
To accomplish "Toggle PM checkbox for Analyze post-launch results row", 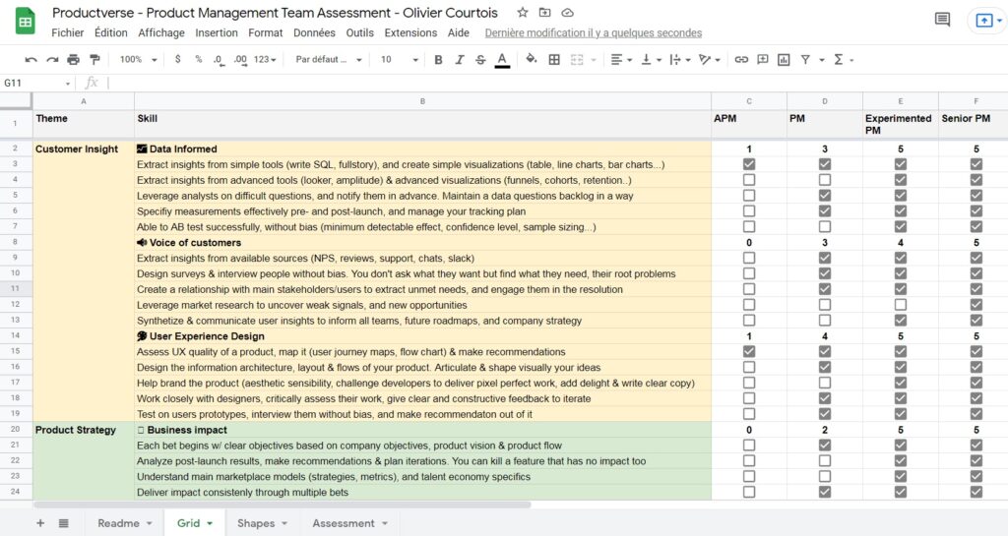I will (825, 461).
